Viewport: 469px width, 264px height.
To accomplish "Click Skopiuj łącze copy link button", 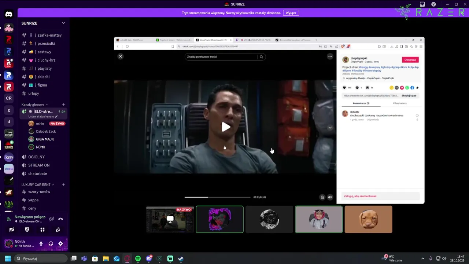I will tap(409, 96).
